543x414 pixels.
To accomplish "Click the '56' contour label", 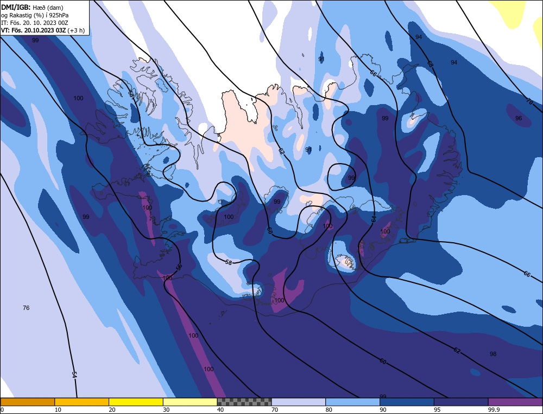I will coord(179,267).
